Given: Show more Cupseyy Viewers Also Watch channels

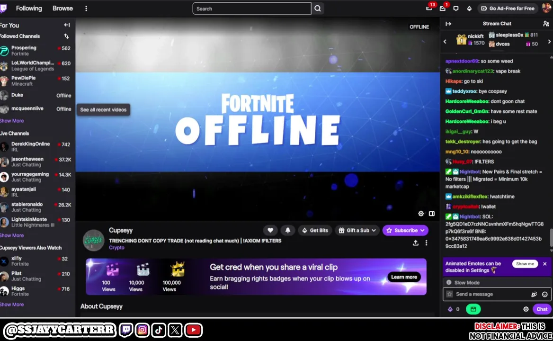Looking at the screenshot, I should [x=12, y=305].
